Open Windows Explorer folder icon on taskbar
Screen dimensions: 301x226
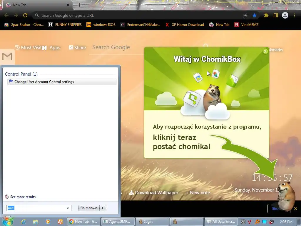(36, 222)
